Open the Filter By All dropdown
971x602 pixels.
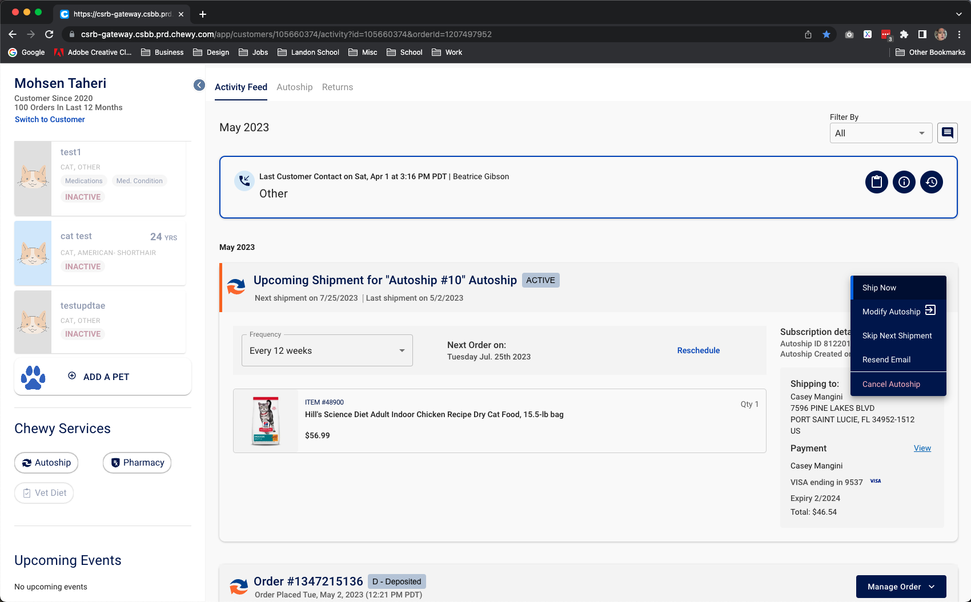[881, 133]
